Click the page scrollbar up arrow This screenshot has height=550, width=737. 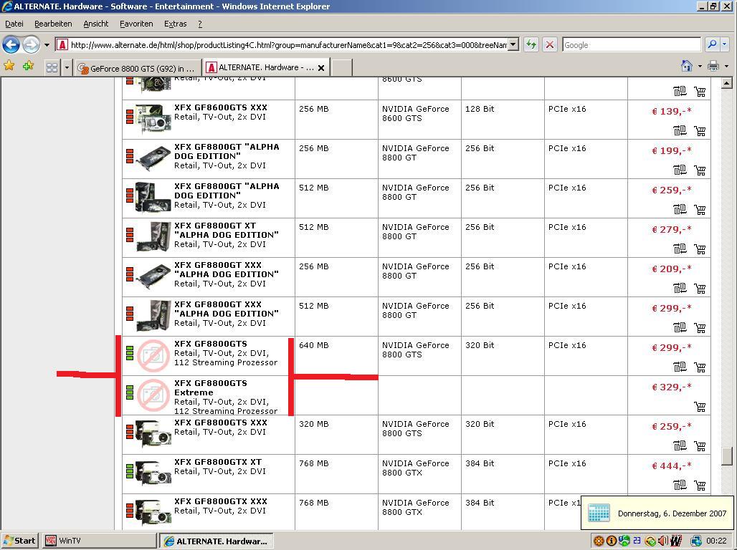coord(727,83)
